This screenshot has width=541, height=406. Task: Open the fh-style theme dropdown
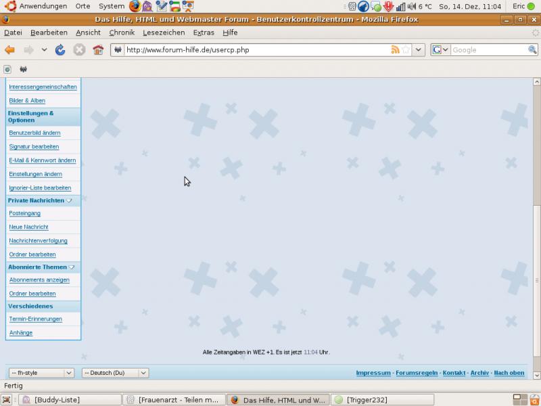point(41,373)
